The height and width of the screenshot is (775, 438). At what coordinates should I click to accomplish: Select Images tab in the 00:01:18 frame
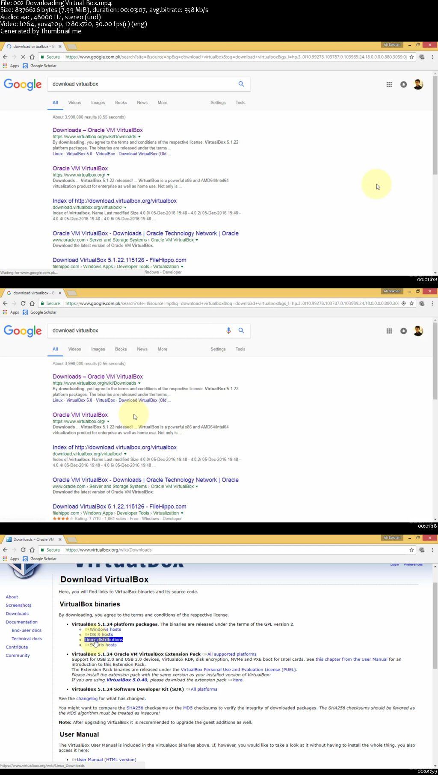point(98,349)
